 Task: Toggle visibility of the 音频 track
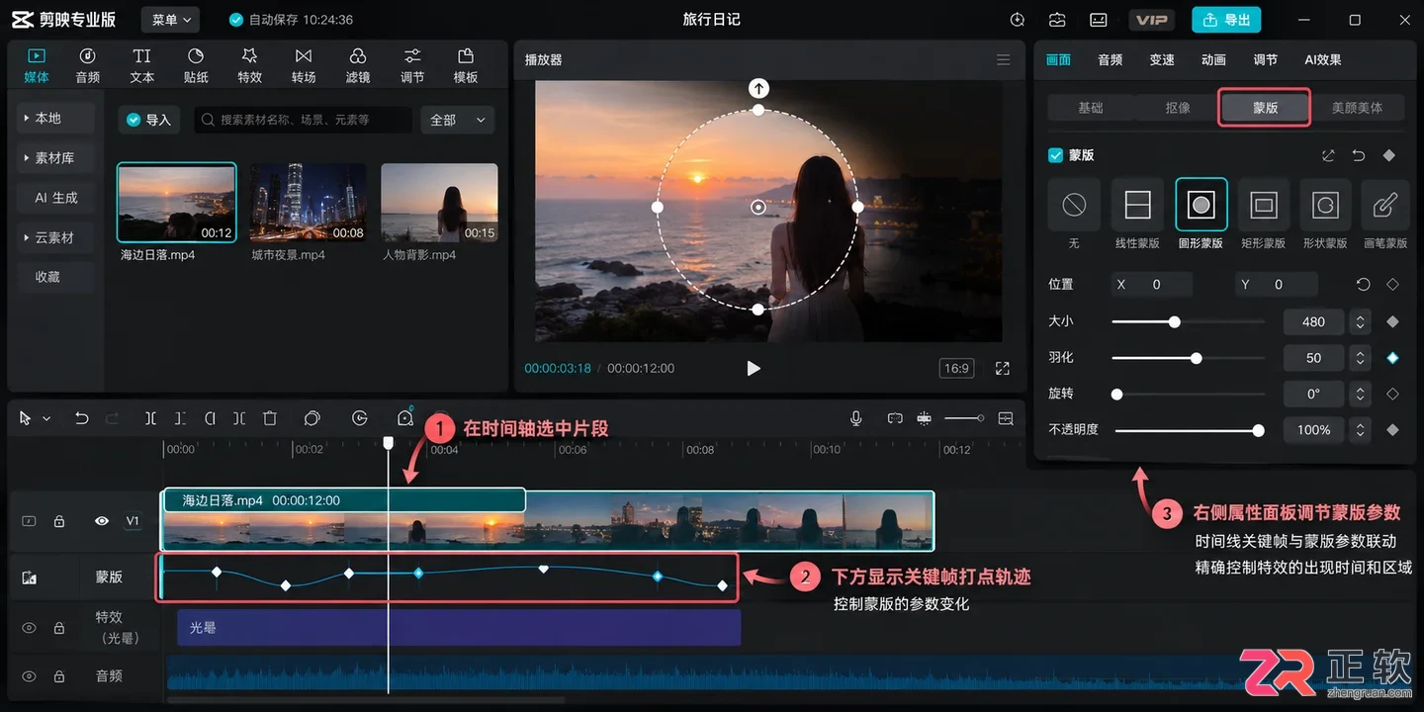(x=29, y=676)
